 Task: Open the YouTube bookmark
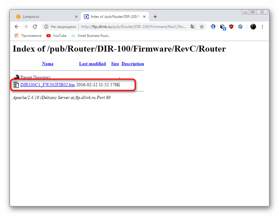(56, 36)
